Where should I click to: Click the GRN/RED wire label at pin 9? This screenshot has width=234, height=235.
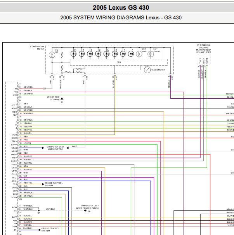(x=28, y=110)
